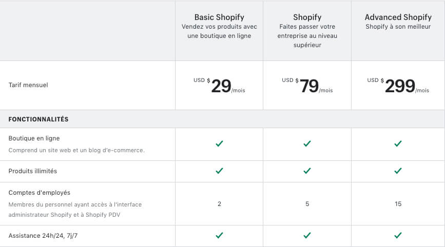Click Advanced Shopify checkmark for Boutique en ligne
Screen dimensions: 445x247
point(398,143)
